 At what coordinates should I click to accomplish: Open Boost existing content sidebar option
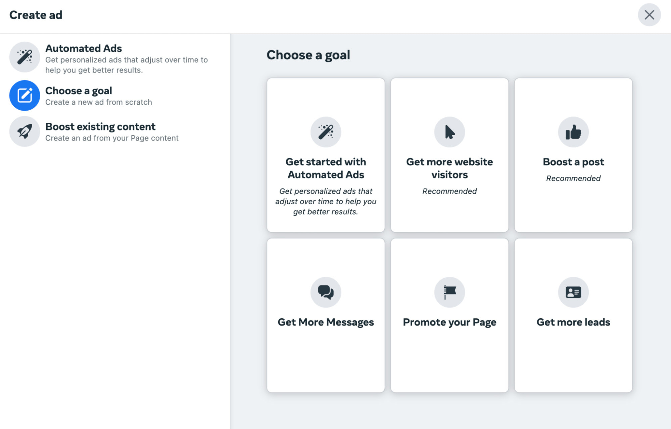tap(100, 127)
